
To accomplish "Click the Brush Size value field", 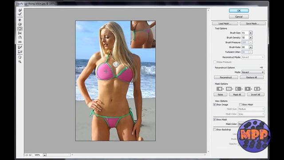I will (x=245, y=33).
